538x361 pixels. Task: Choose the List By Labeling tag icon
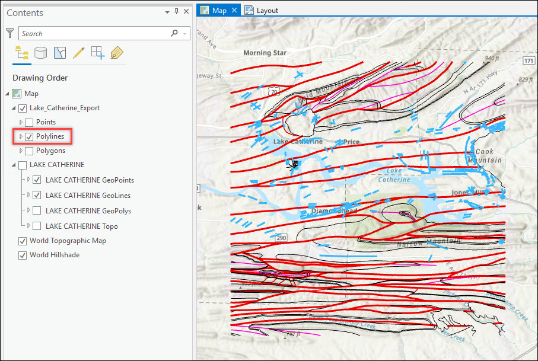[116, 53]
